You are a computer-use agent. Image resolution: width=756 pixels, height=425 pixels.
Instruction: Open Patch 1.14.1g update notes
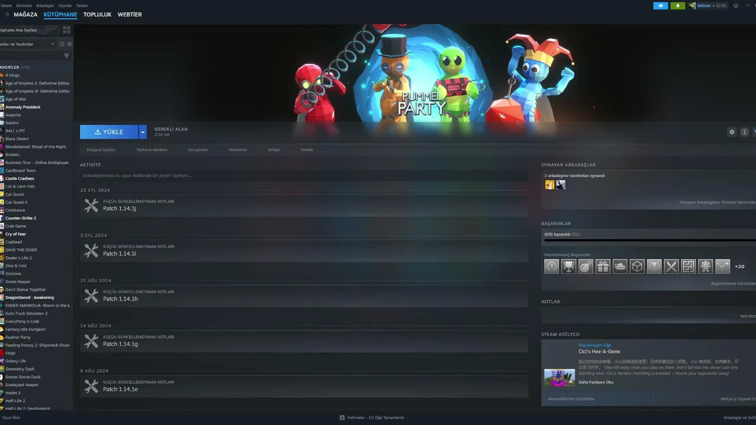[304, 341]
